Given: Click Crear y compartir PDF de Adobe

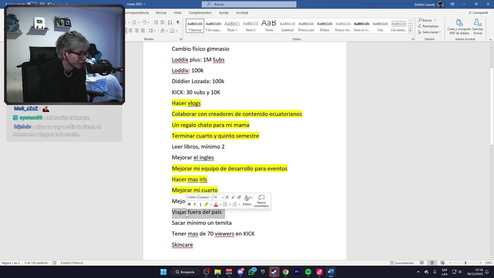Looking at the screenshot, I should (459, 27).
